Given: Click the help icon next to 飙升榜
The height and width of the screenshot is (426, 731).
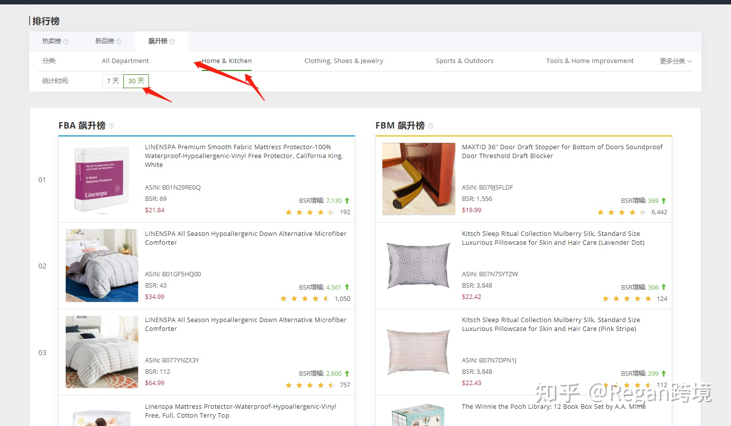Looking at the screenshot, I should (x=172, y=42).
